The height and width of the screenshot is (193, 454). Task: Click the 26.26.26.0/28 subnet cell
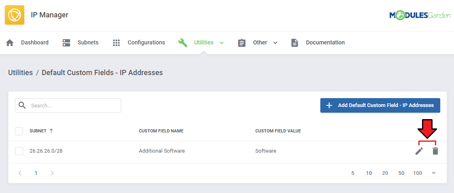click(x=46, y=151)
